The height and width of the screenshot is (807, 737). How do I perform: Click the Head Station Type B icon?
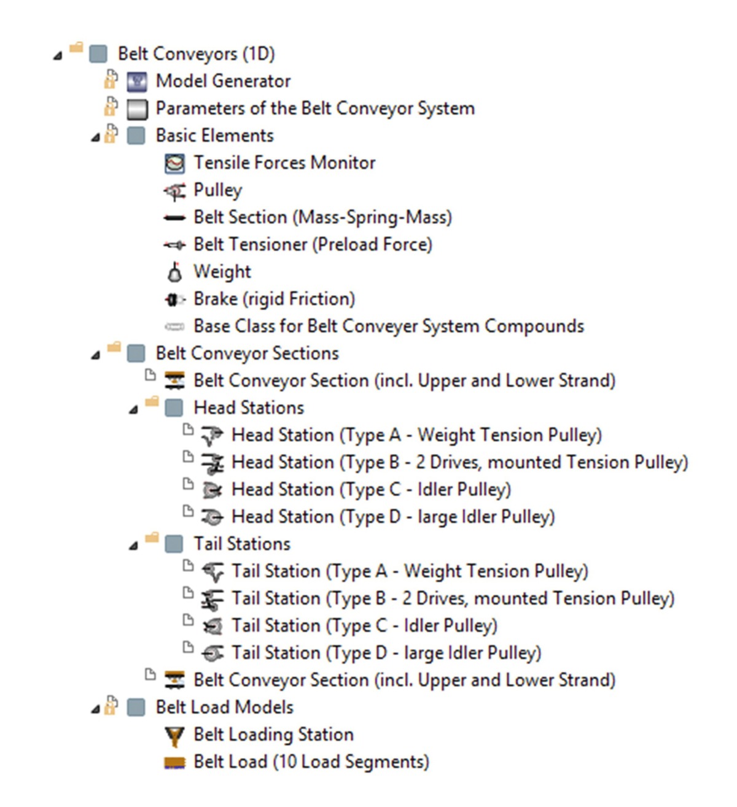coord(213,463)
